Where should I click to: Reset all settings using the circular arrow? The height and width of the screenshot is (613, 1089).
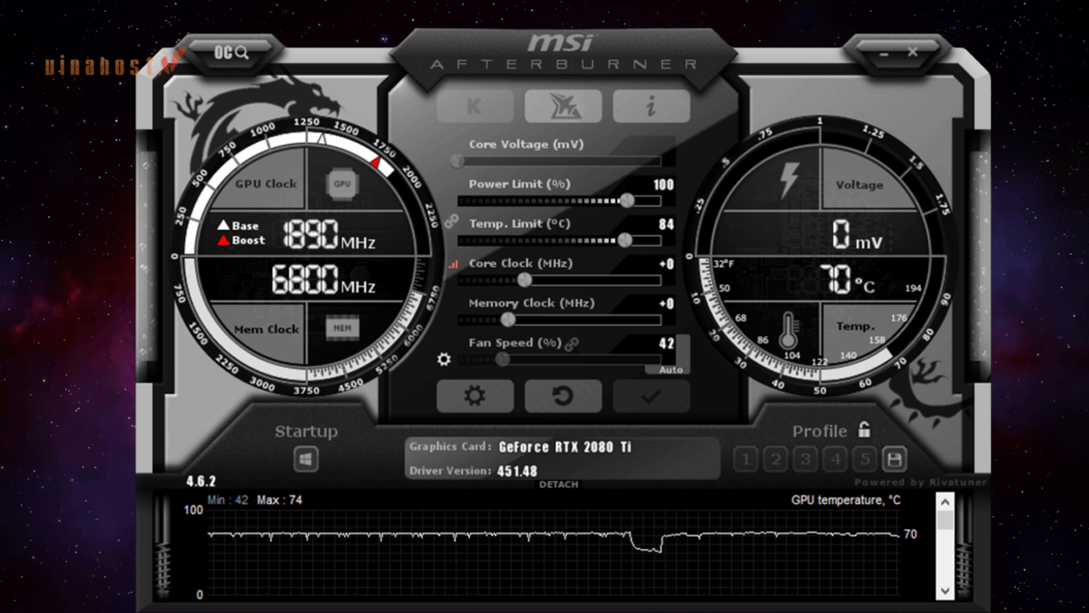tap(562, 396)
